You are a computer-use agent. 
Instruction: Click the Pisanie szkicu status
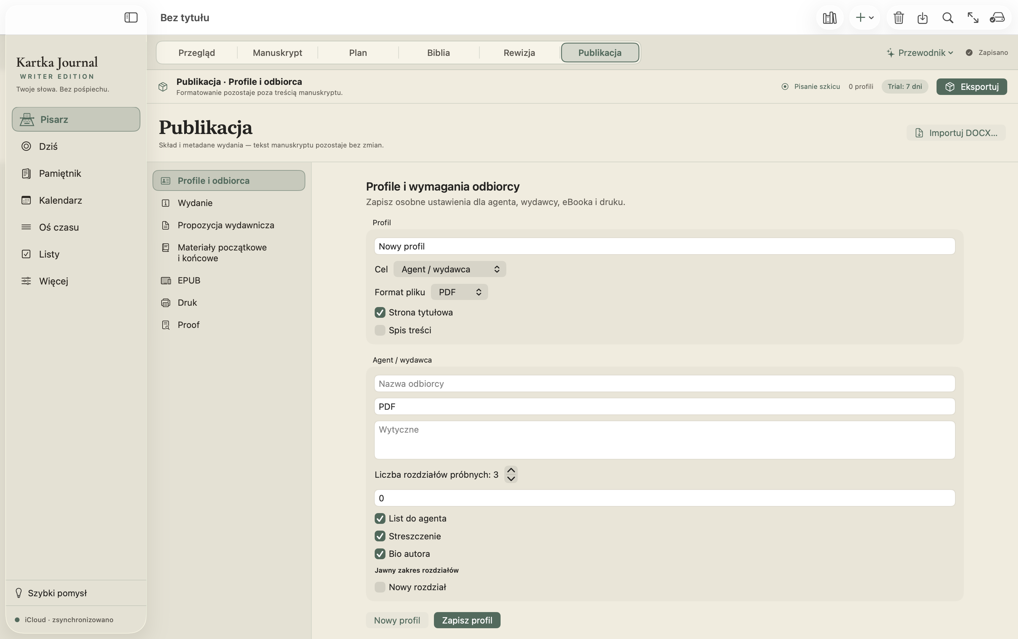(811, 87)
